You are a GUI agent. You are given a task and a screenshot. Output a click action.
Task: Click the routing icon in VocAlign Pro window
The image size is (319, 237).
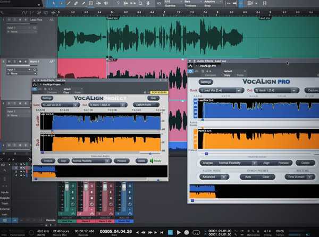click(190, 66)
